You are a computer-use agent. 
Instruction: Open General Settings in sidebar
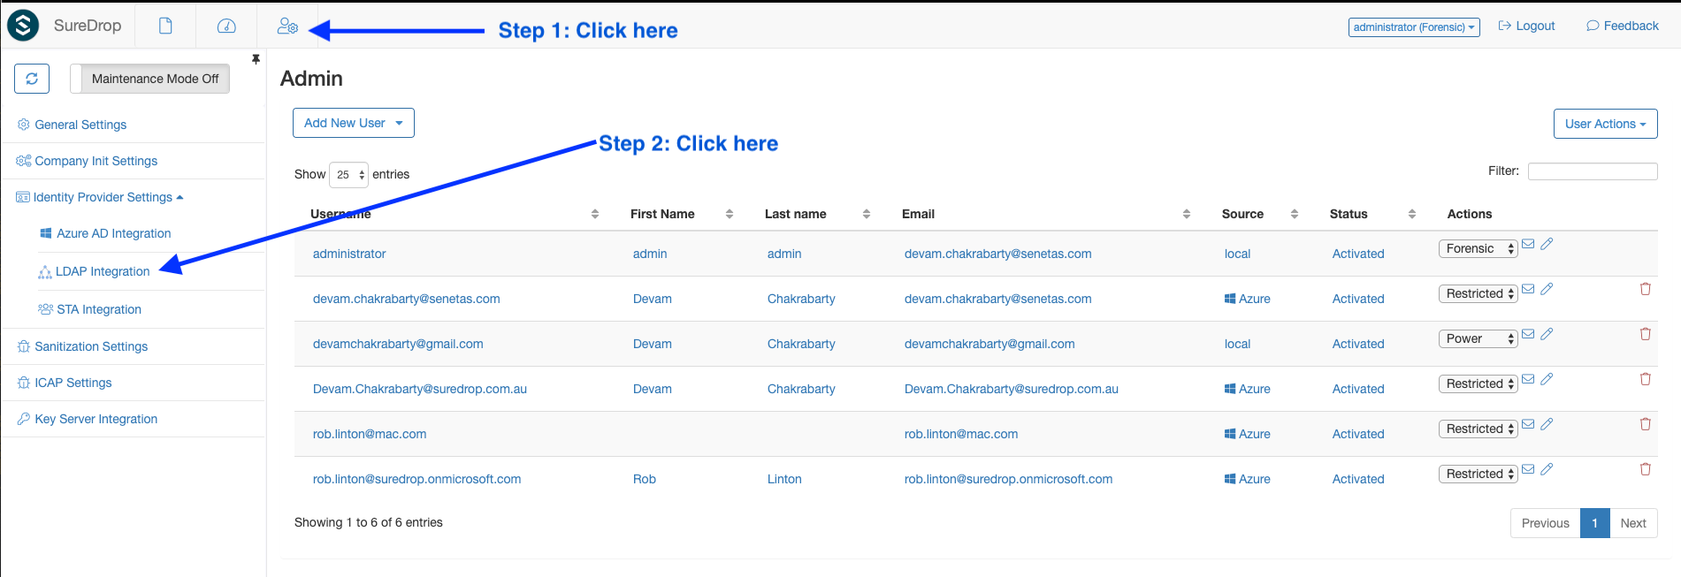[73, 125]
